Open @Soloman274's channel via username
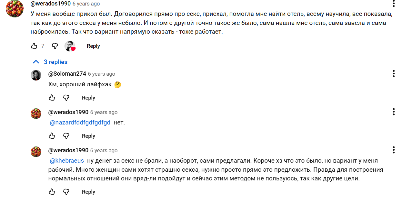This screenshot has width=402, height=204. click(x=67, y=74)
